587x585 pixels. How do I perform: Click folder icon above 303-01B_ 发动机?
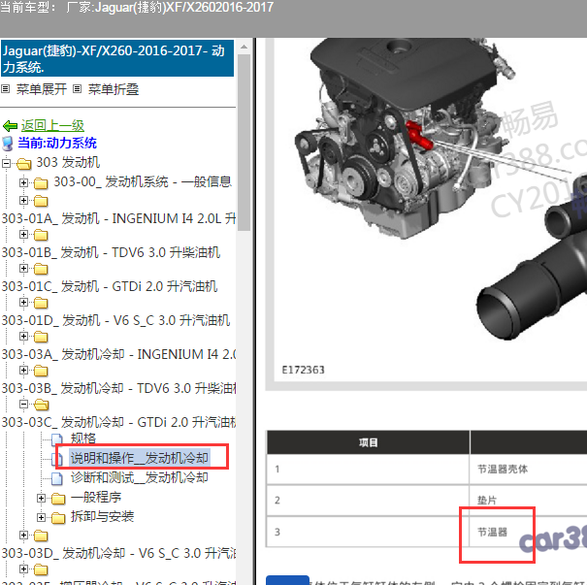(41, 235)
